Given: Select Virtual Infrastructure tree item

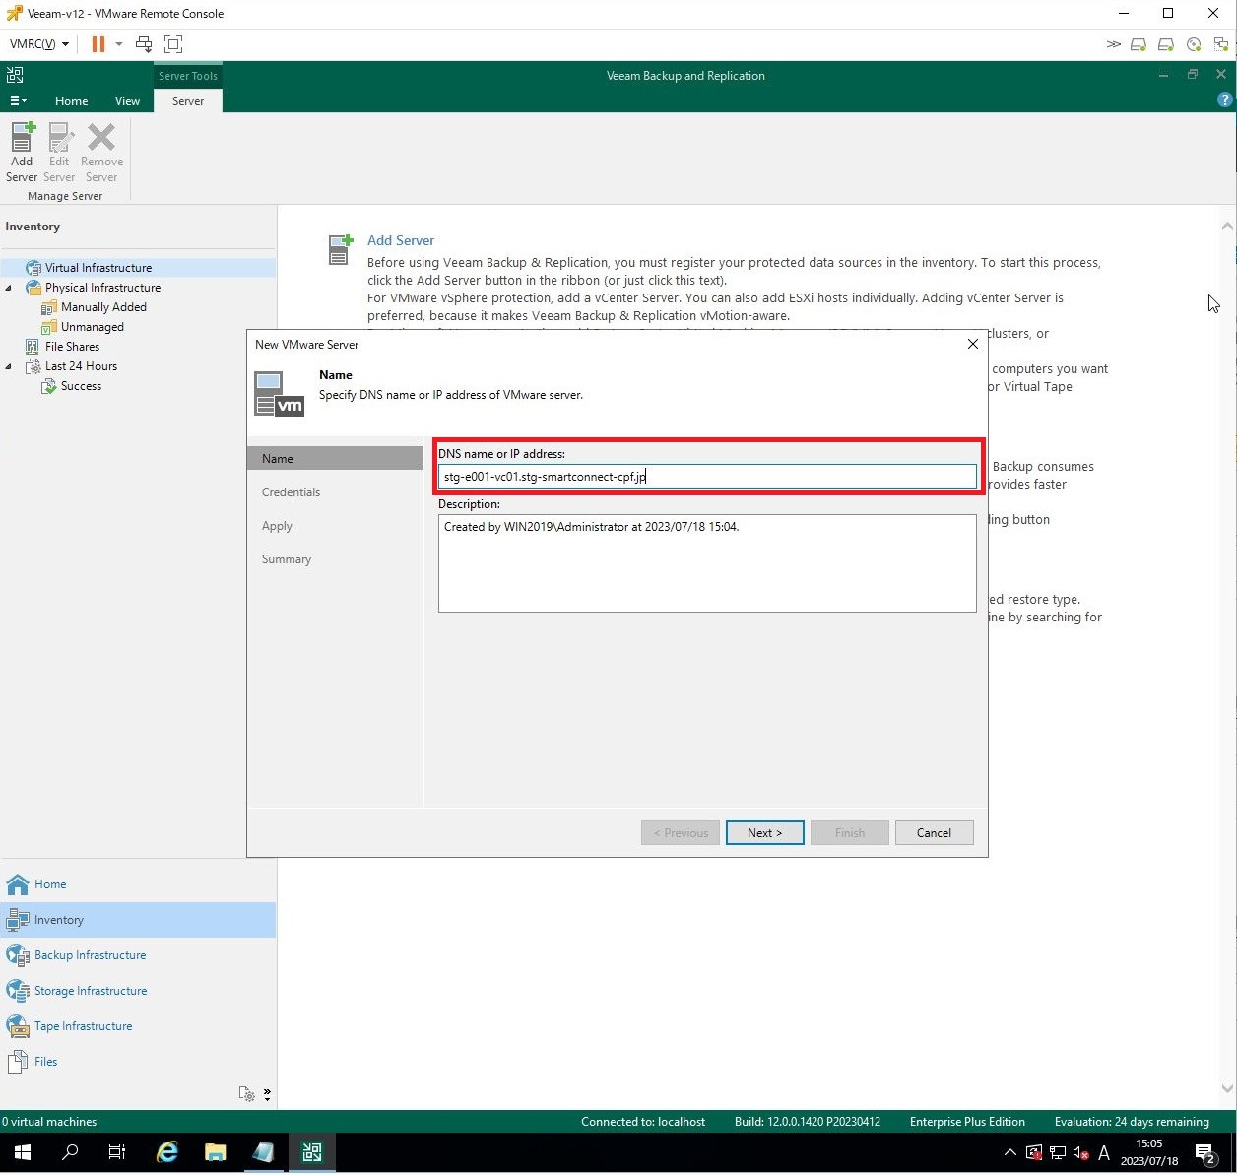Looking at the screenshot, I should pyautogui.click(x=98, y=268).
